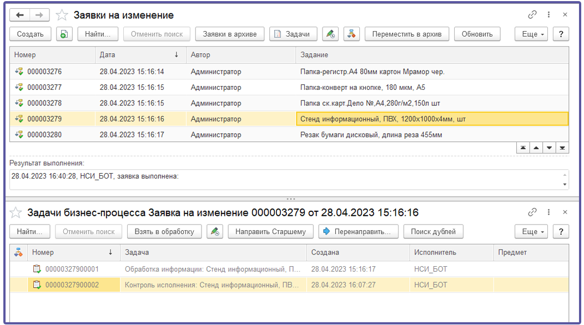Jump to last row of requests list

pyautogui.click(x=562, y=148)
